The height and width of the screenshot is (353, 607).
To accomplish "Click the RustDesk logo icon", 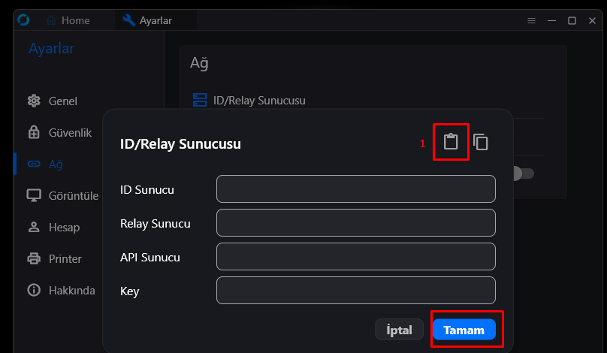I will (x=23, y=20).
